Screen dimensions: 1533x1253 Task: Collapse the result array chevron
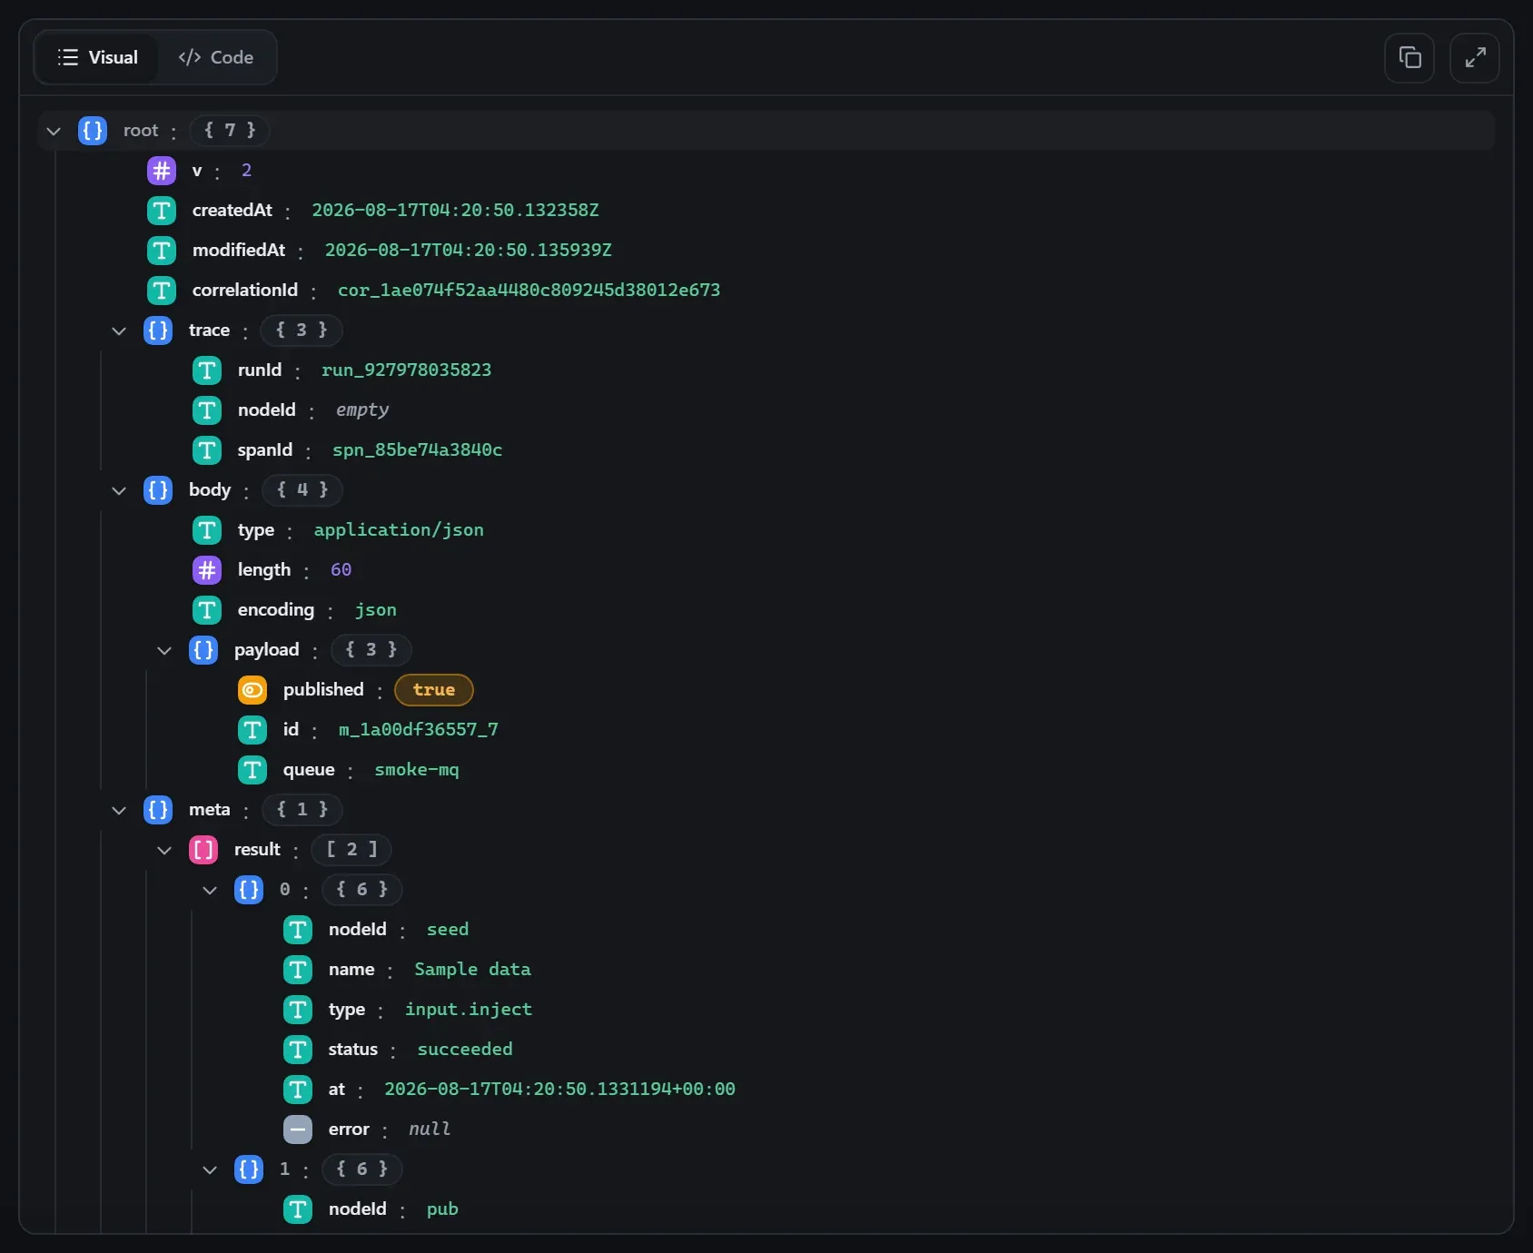(164, 850)
